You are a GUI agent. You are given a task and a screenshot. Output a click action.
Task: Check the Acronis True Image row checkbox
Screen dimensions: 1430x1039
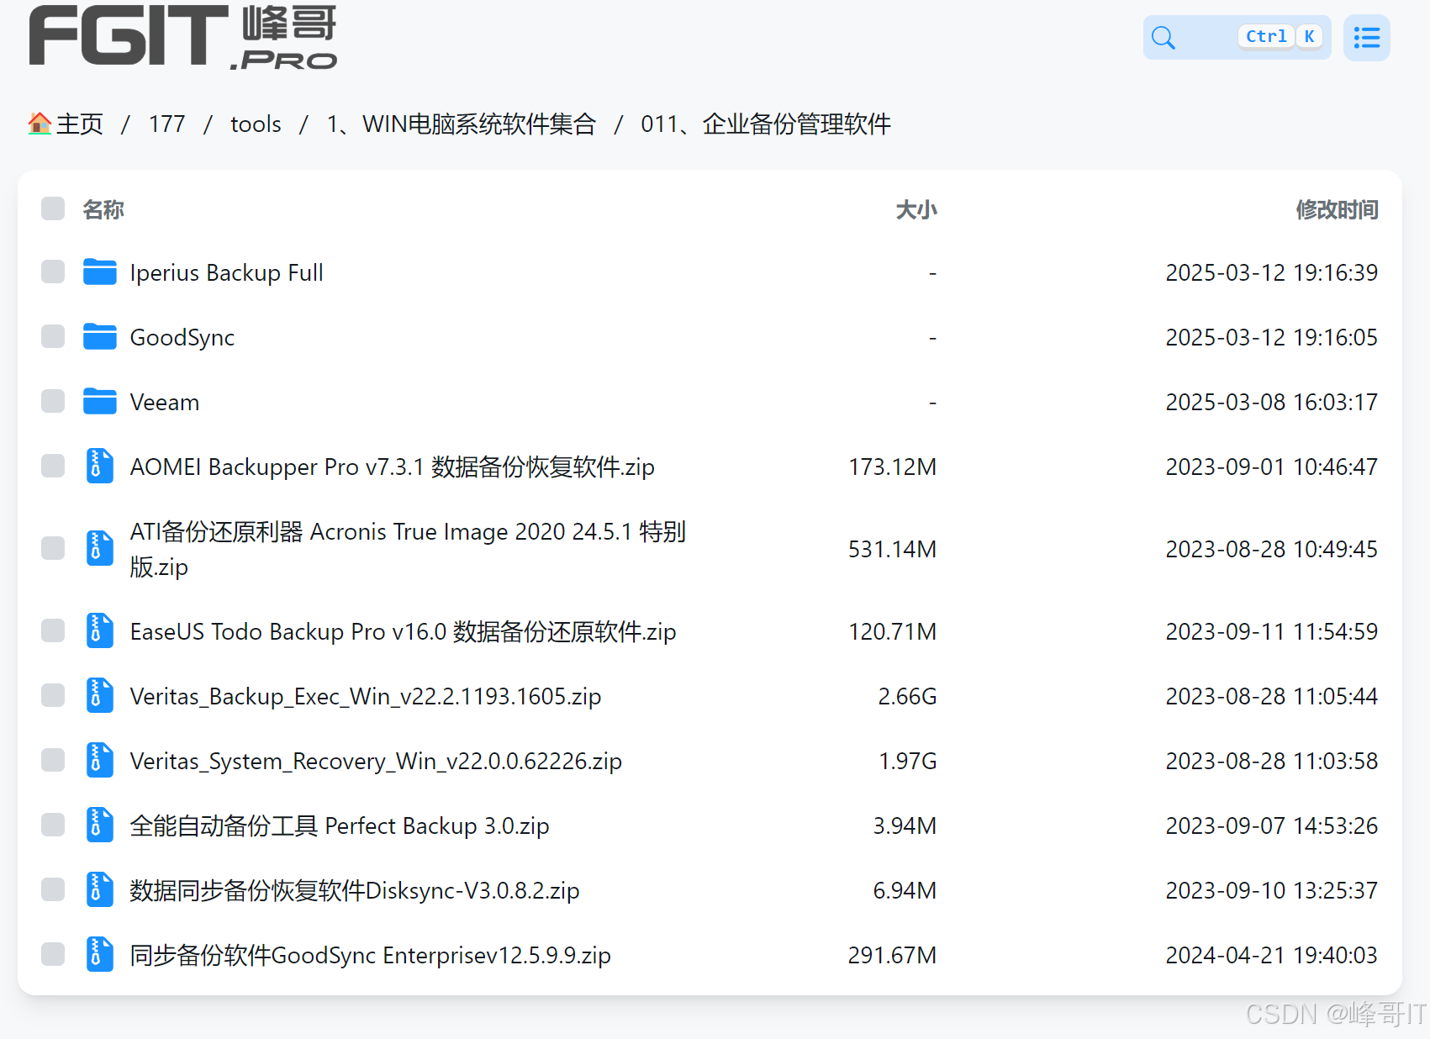53,548
